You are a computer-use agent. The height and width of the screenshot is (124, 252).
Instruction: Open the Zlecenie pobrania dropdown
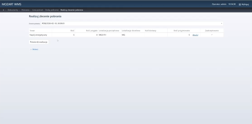(132, 23)
